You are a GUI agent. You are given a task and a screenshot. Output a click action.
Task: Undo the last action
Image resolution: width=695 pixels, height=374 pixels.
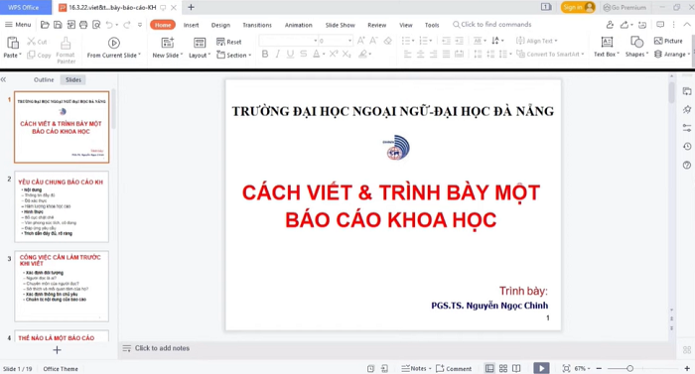pos(109,25)
